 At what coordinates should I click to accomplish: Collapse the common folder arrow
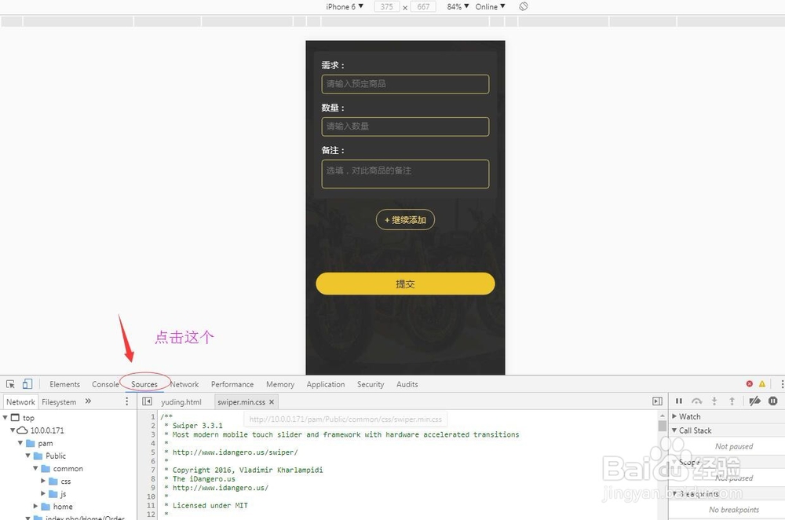35,468
